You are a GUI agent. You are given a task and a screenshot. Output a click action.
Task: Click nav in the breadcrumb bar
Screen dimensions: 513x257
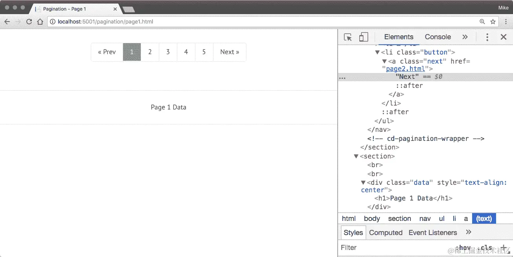425,219
